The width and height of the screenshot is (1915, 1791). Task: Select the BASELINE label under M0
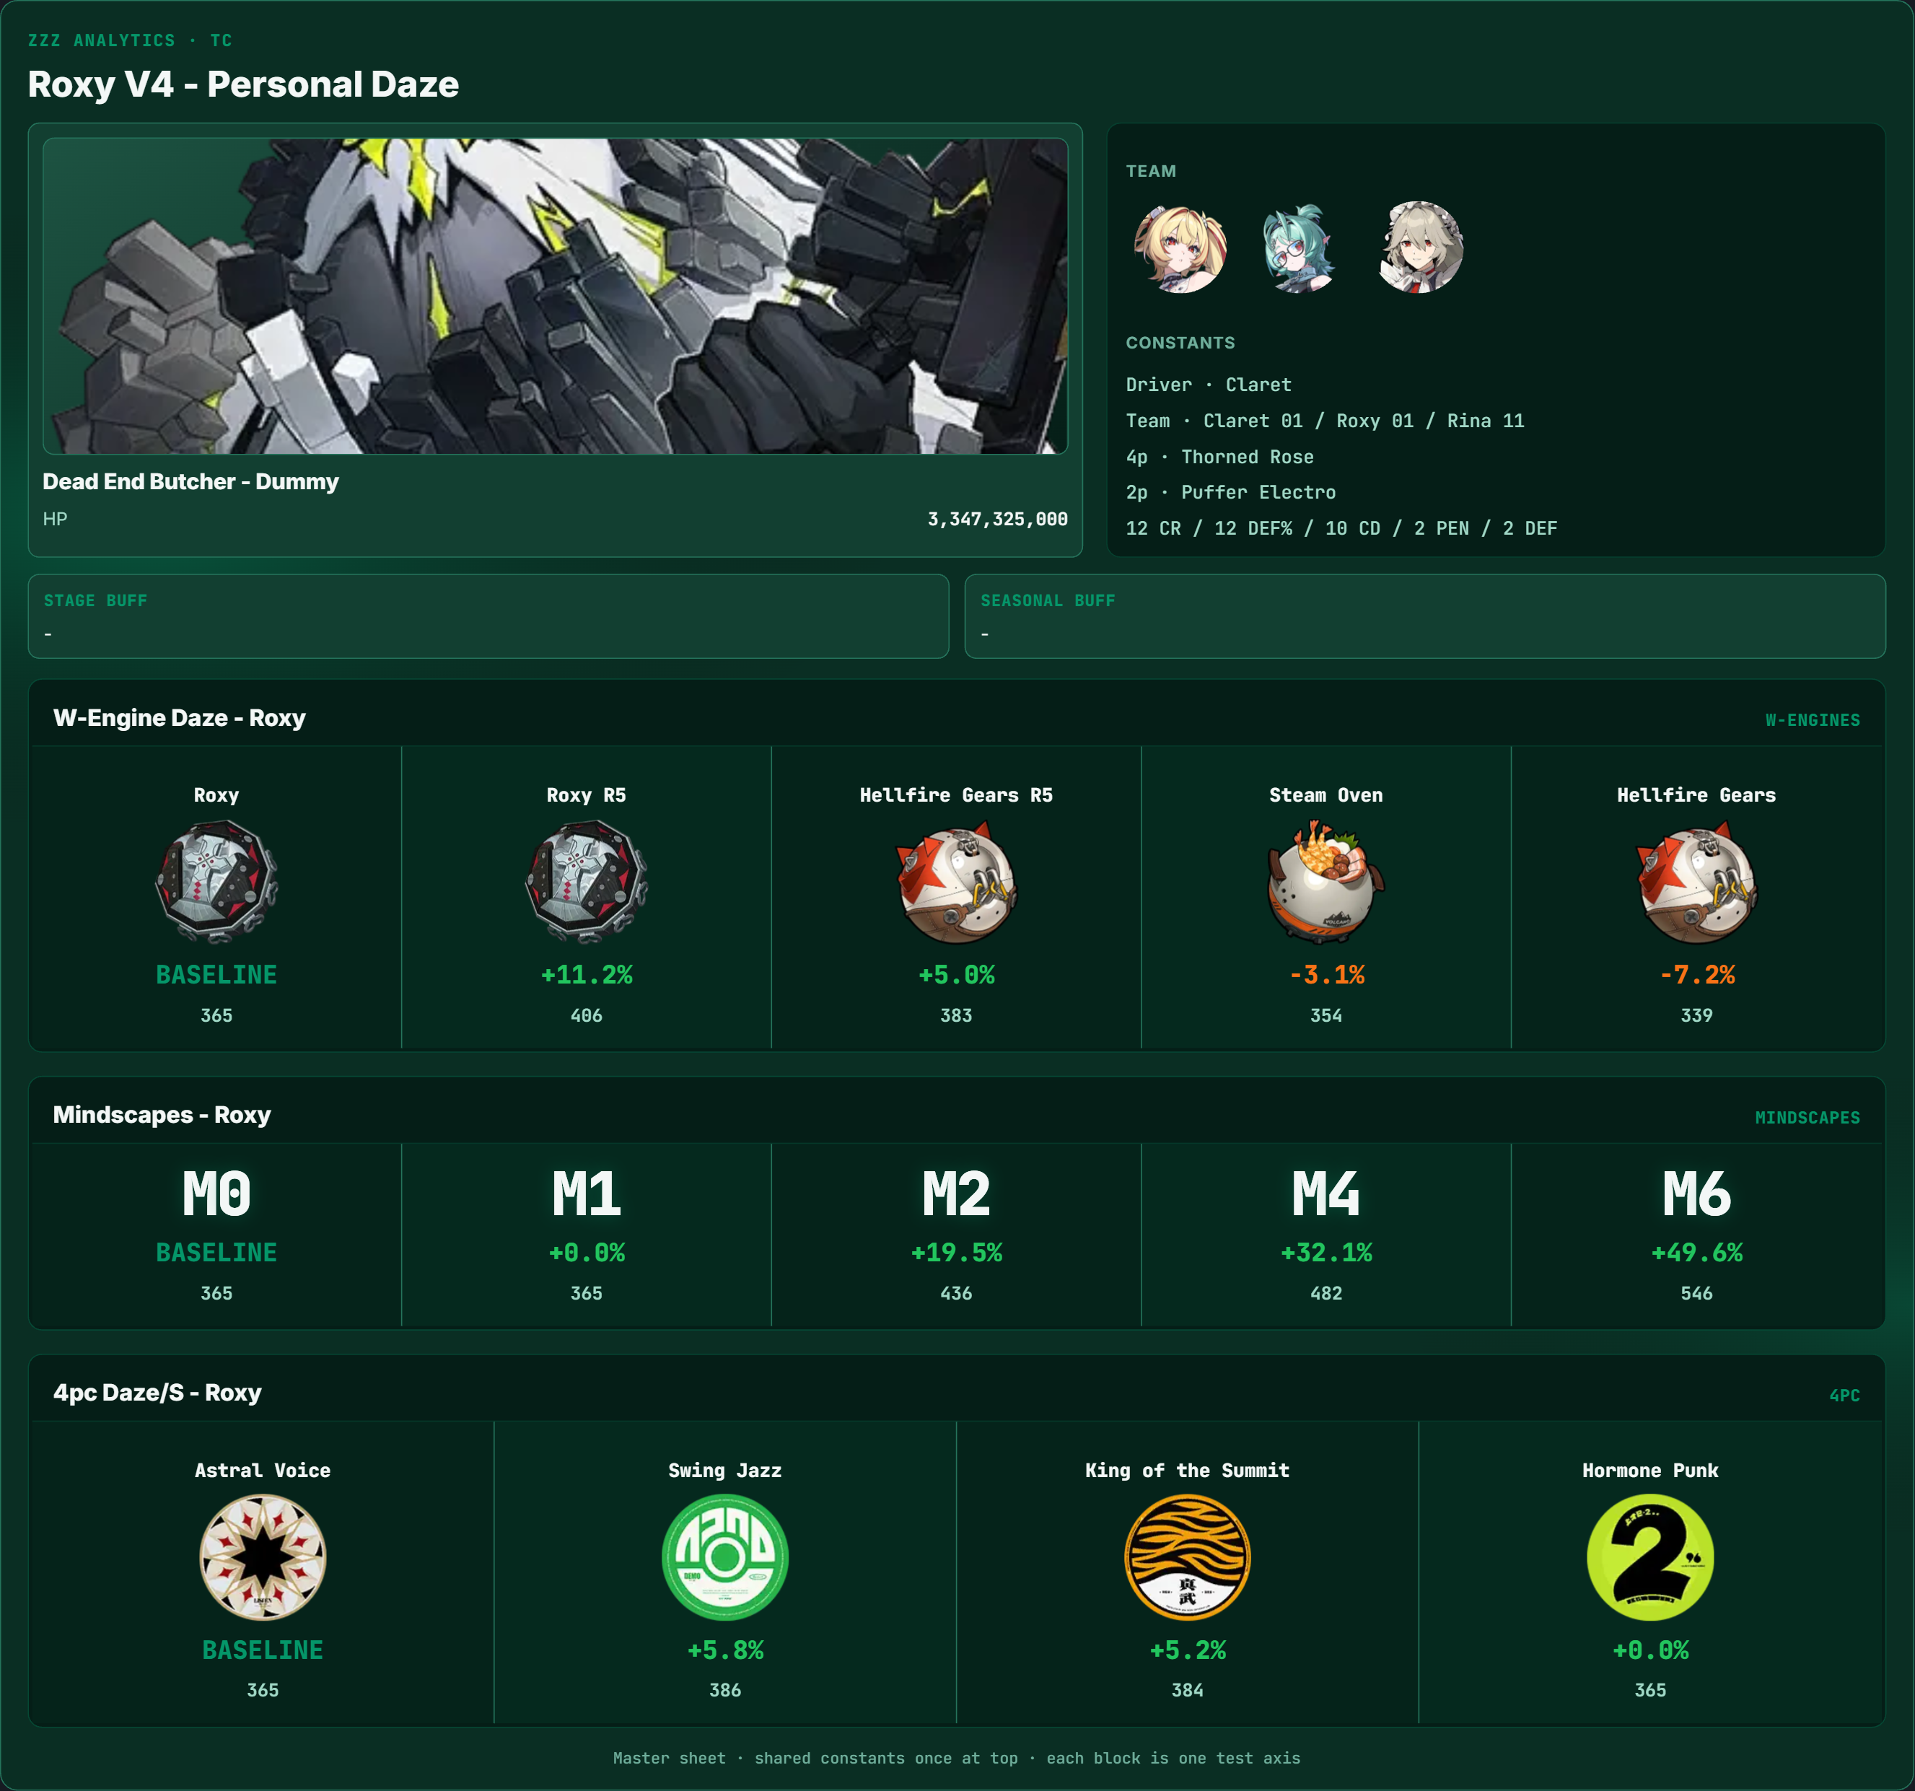pos(216,1253)
